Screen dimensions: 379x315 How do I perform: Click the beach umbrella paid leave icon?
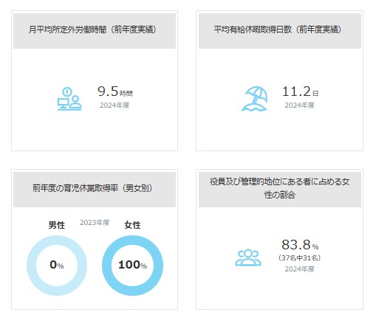pyautogui.click(x=255, y=99)
